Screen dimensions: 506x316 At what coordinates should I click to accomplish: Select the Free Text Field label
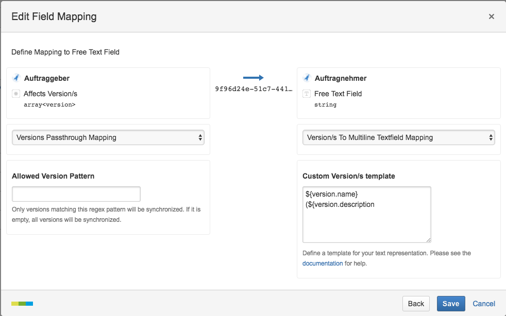[338, 94]
